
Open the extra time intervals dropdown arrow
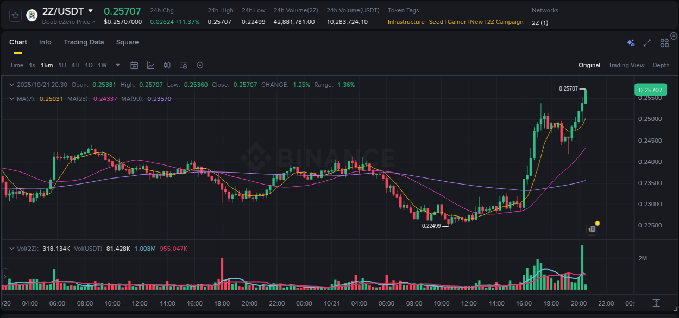[117, 65]
